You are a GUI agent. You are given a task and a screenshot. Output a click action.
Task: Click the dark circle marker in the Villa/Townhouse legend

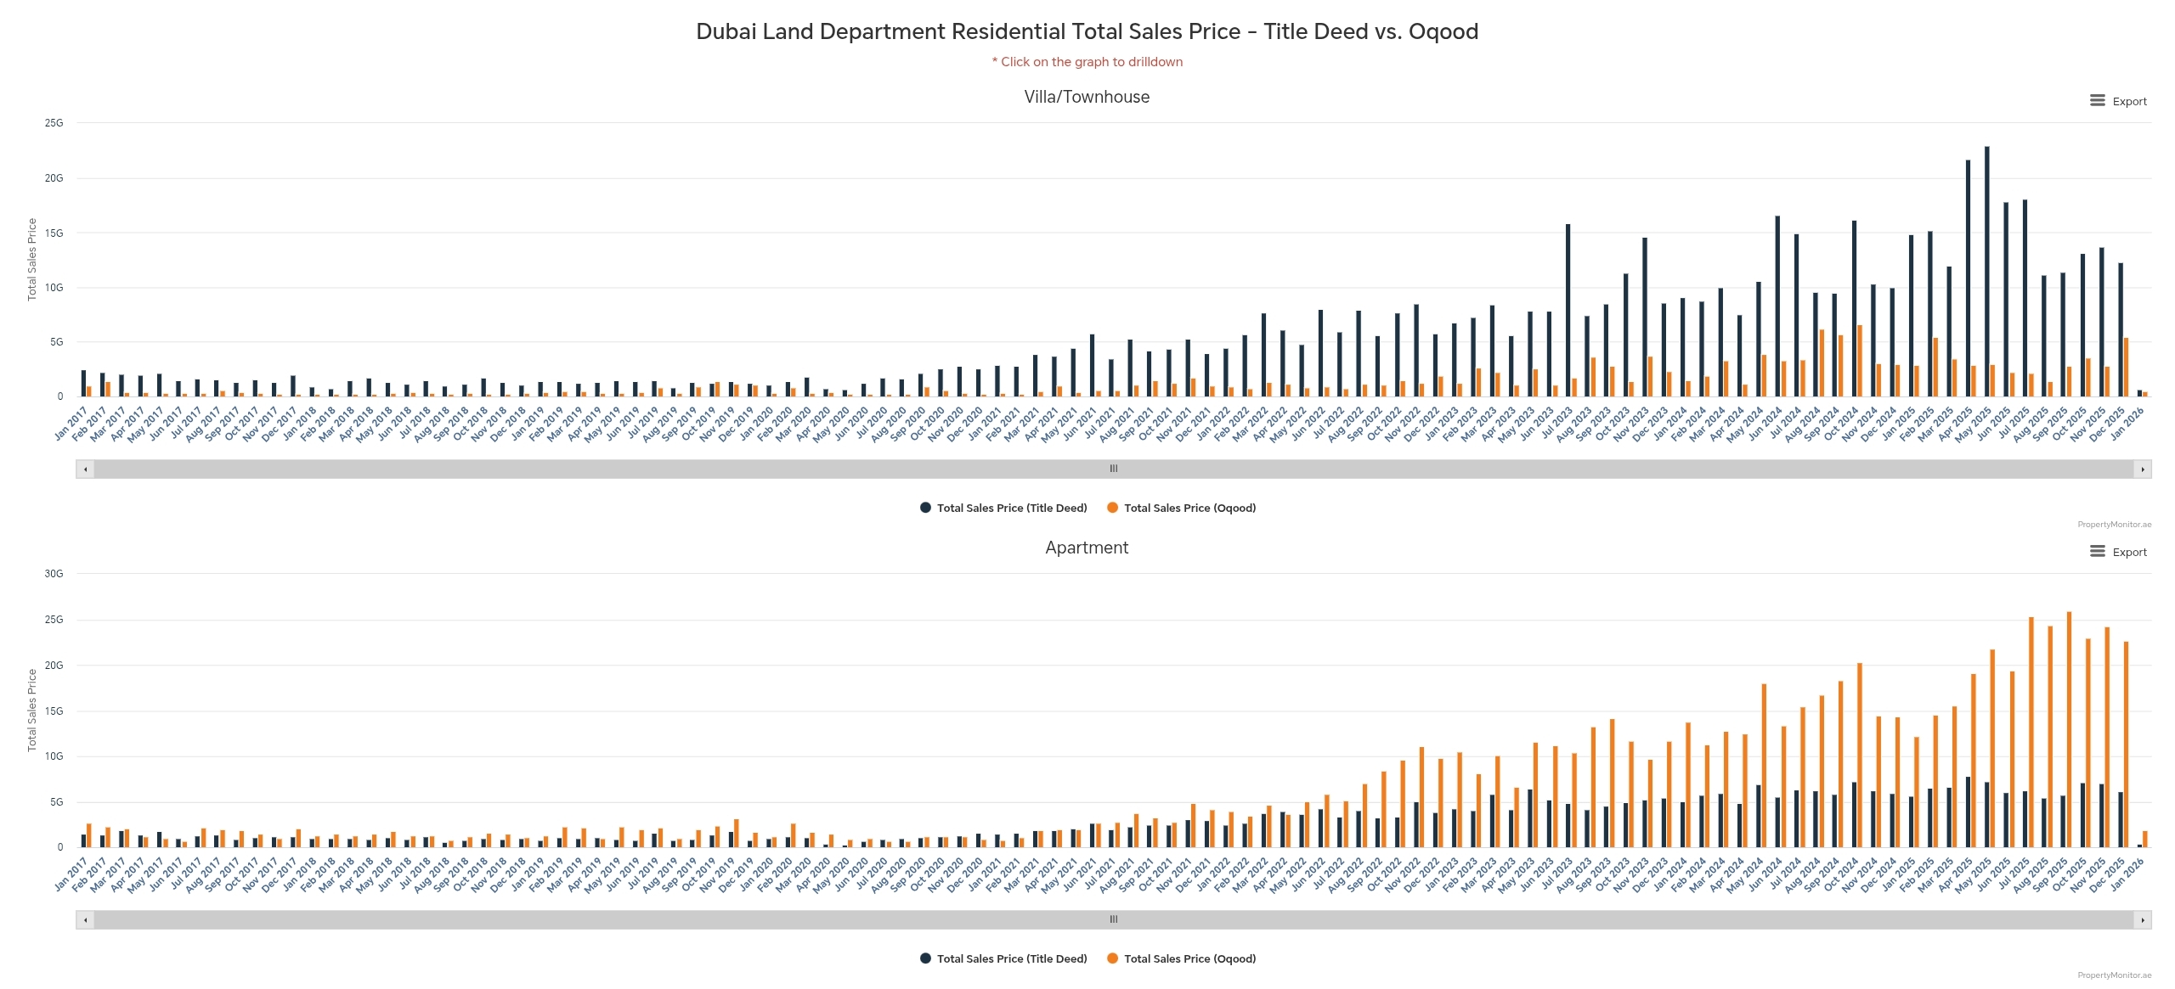(x=927, y=508)
